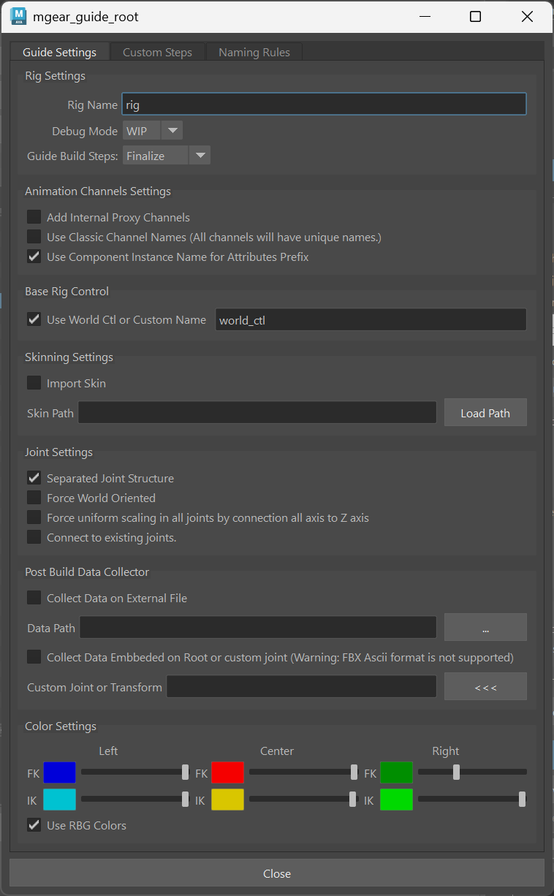Click the Skin Path text field
Screen dimensions: 554x896
(257, 412)
